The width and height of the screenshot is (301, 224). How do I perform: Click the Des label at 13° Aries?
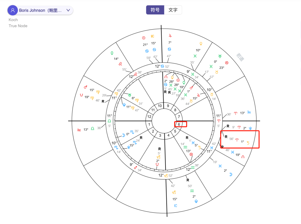(x=249, y=112)
